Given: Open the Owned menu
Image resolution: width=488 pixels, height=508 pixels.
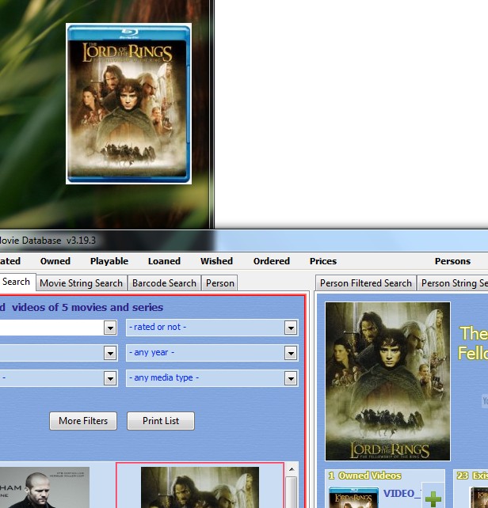Looking at the screenshot, I should click(x=55, y=261).
